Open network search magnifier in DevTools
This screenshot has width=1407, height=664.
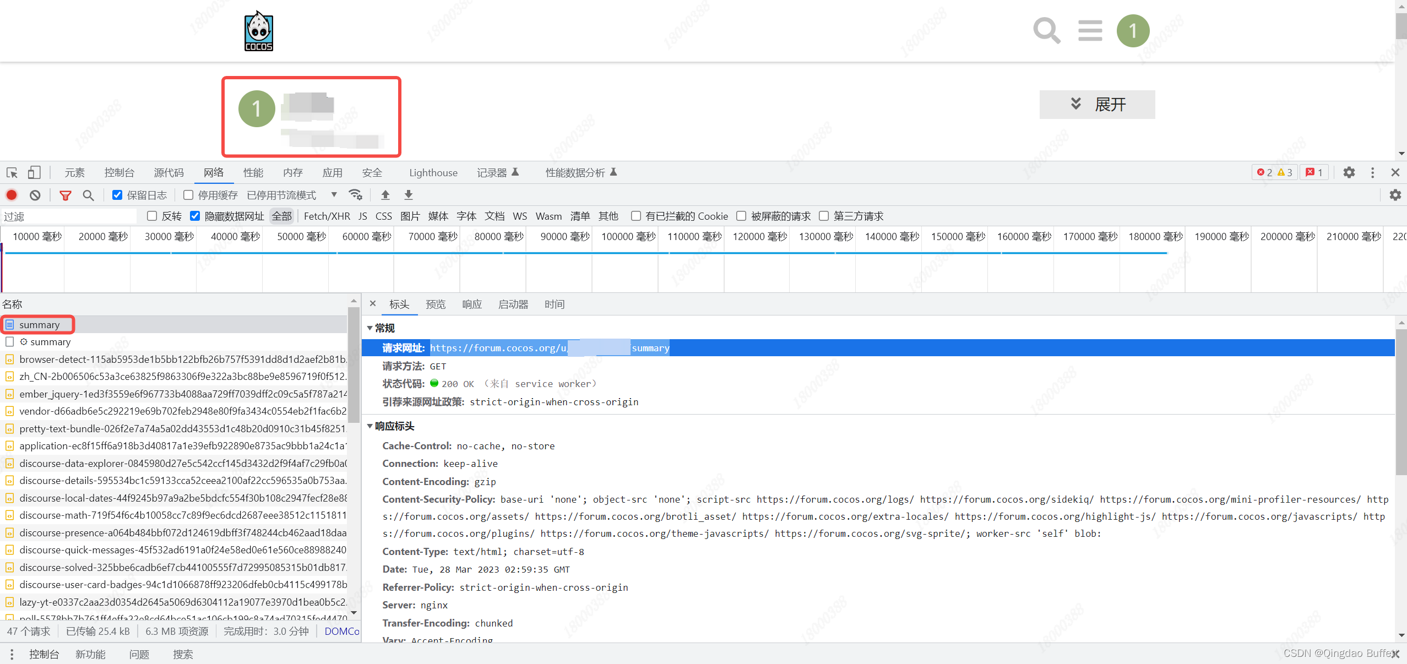coord(88,195)
